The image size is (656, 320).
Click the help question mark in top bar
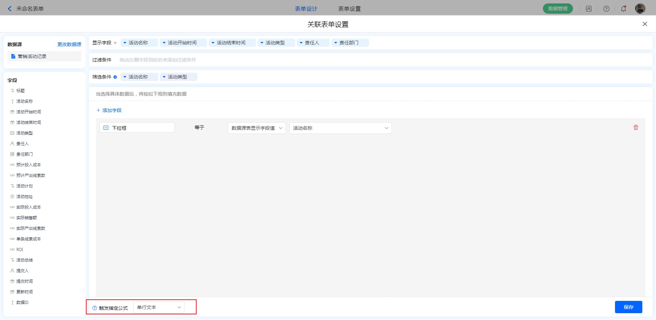tap(606, 9)
